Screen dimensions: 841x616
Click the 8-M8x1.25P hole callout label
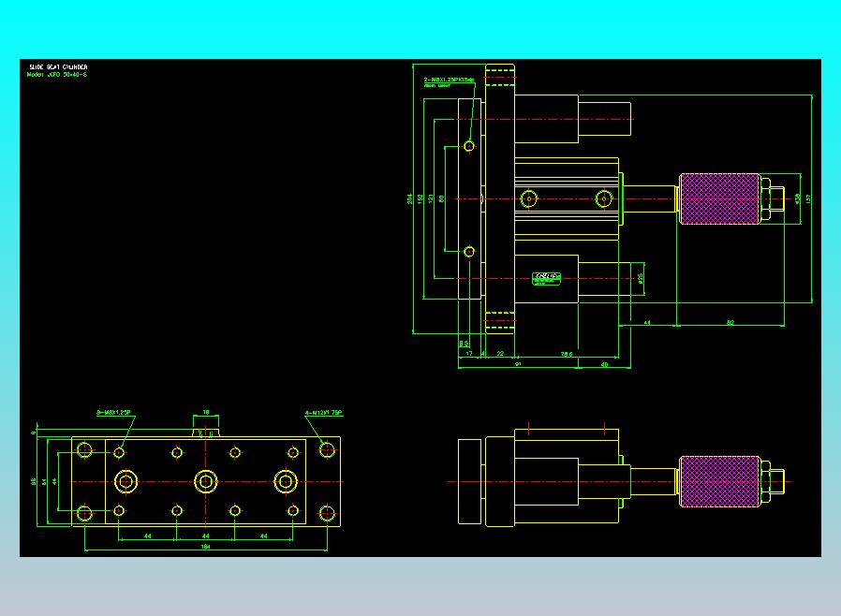(x=113, y=412)
